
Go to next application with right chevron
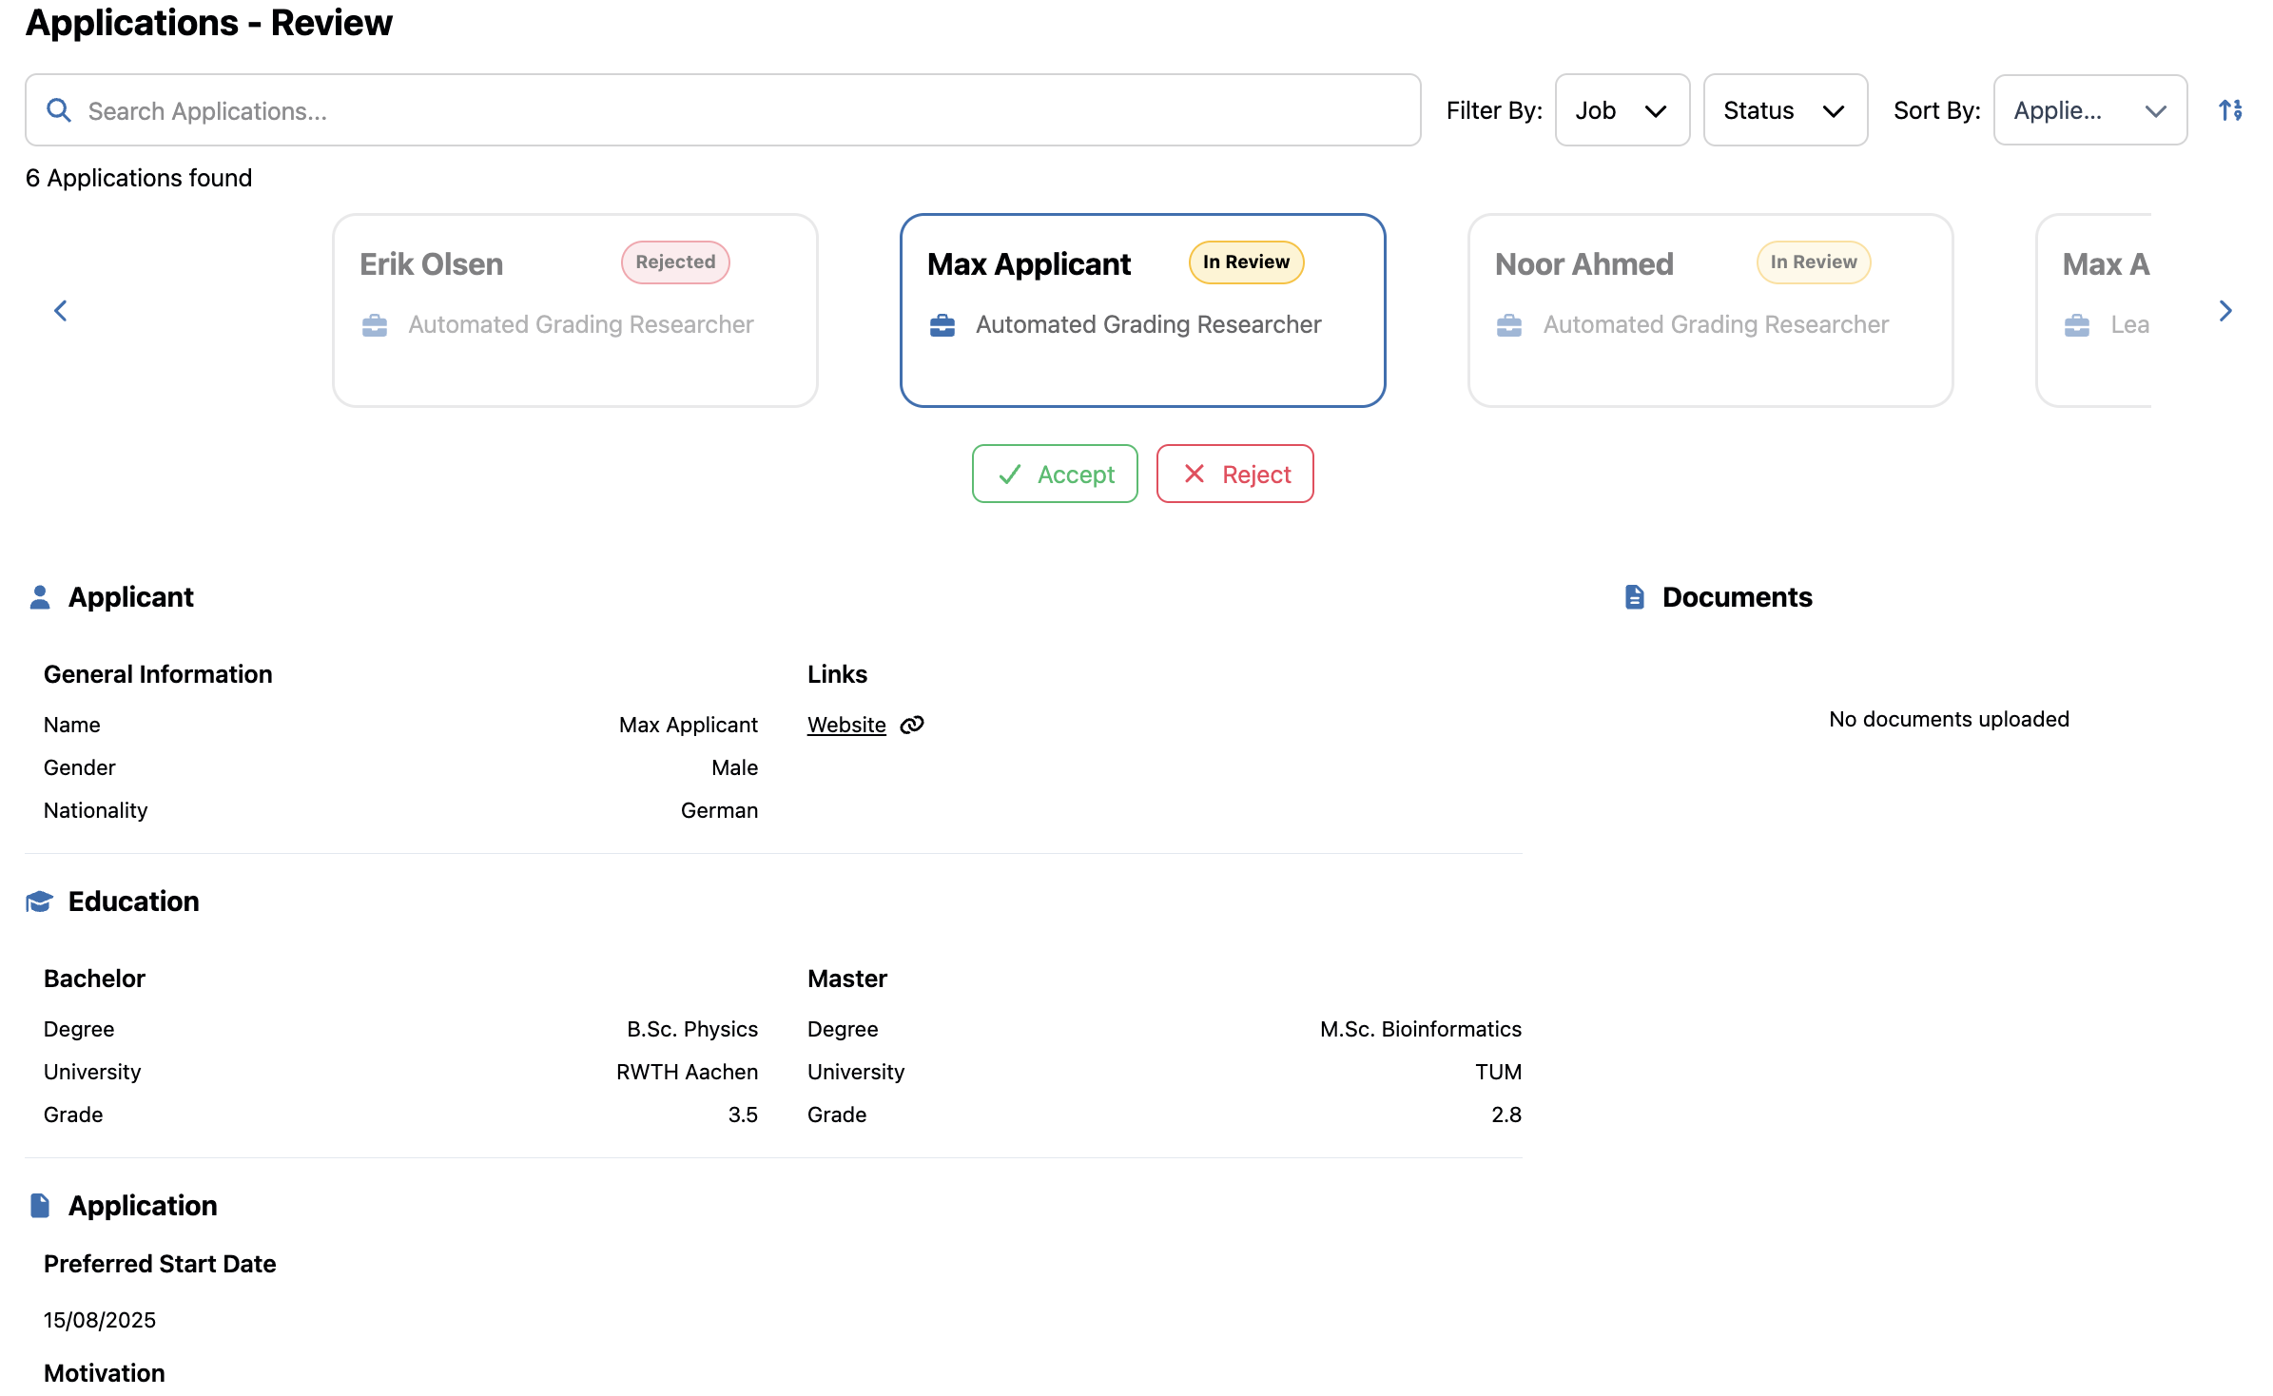2224,311
